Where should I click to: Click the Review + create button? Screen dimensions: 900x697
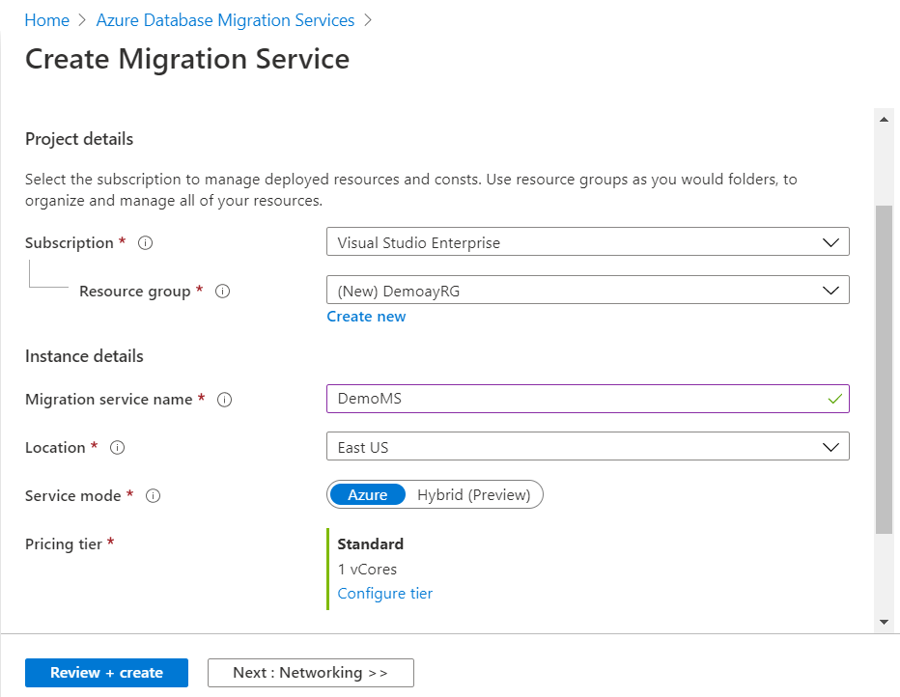(x=106, y=673)
